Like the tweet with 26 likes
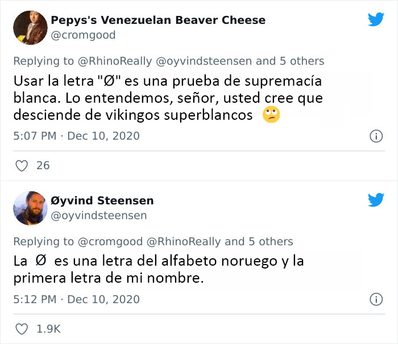 pos(22,166)
